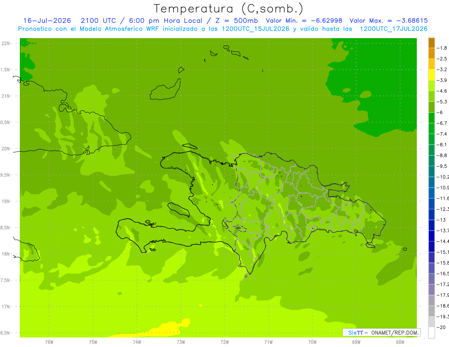Click the "74W" longitude label
449x347 pixels.
137,342
